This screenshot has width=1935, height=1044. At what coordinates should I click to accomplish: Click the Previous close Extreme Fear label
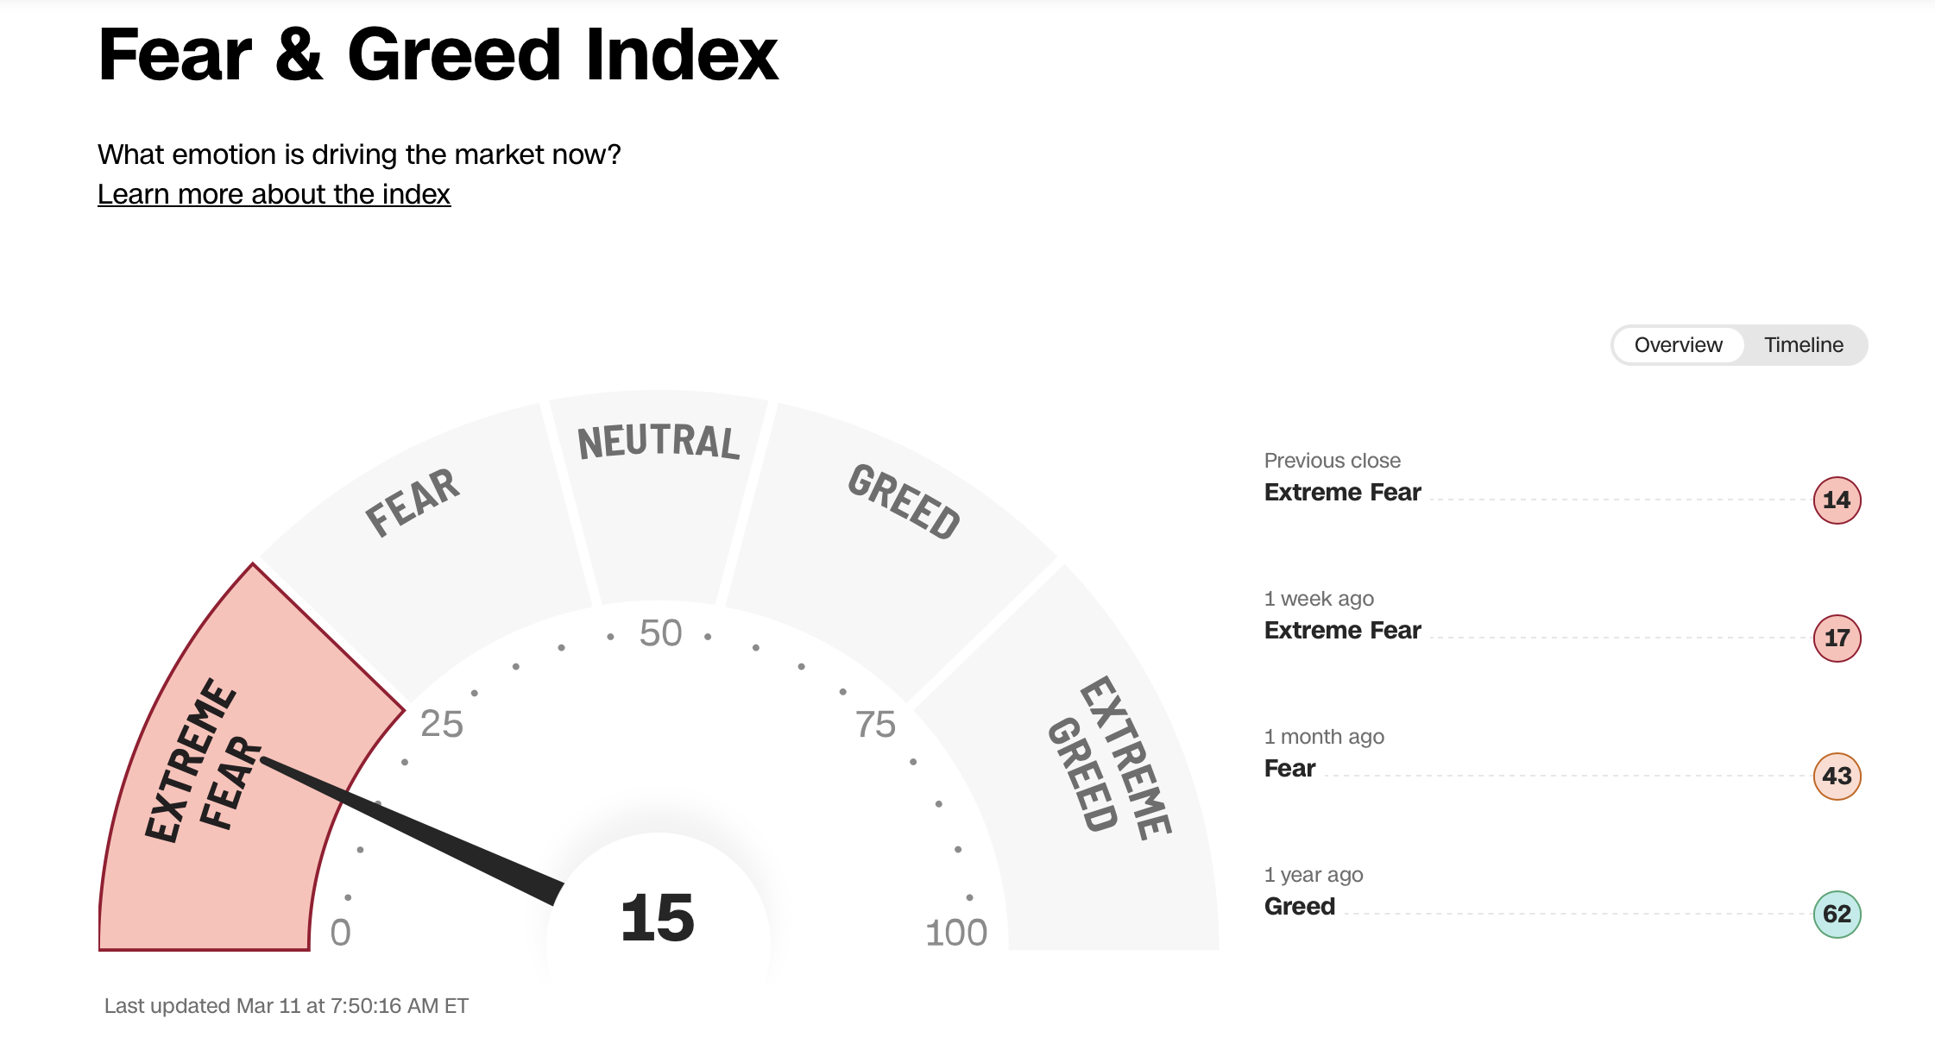tap(1342, 492)
